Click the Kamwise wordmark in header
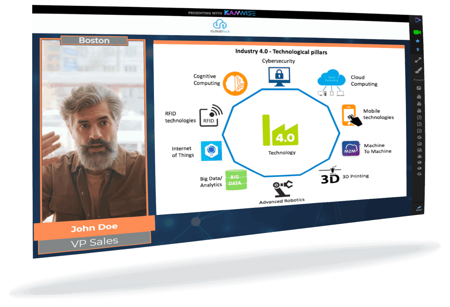 pos(240,13)
